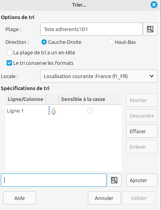Close the Trier dialog with the X icon

(154, 5)
